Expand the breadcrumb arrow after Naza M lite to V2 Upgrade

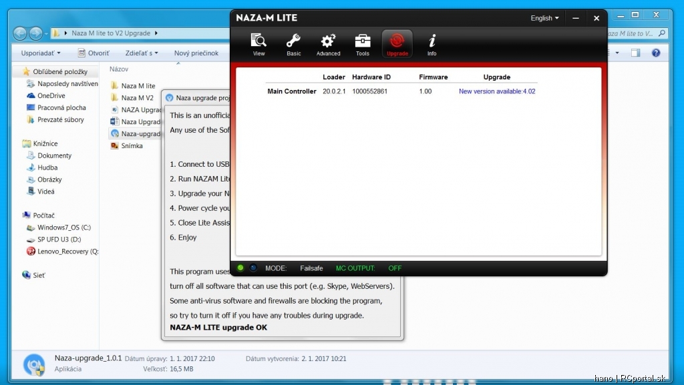click(x=156, y=33)
